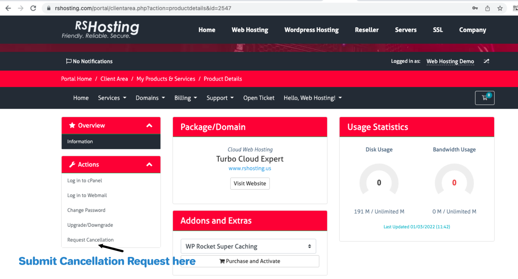Open SSL in the top navigation

point(438,30)
